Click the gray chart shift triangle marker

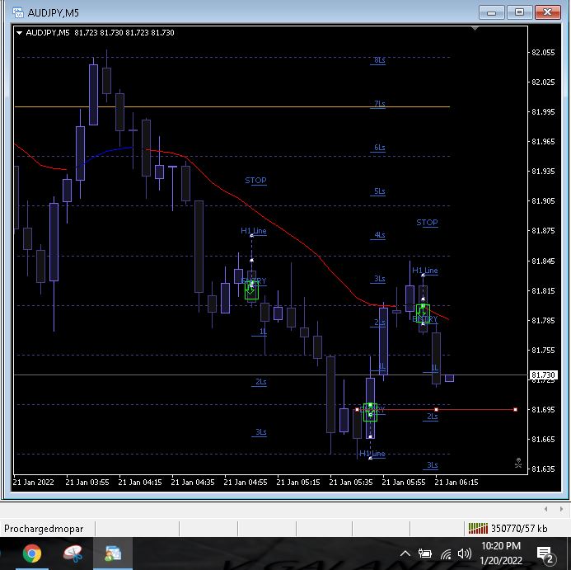coord(475,28)
